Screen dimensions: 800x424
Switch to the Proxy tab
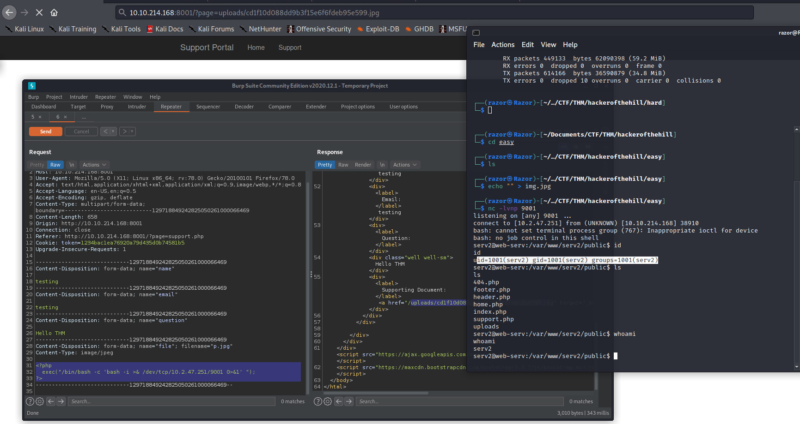coord(107,107)
